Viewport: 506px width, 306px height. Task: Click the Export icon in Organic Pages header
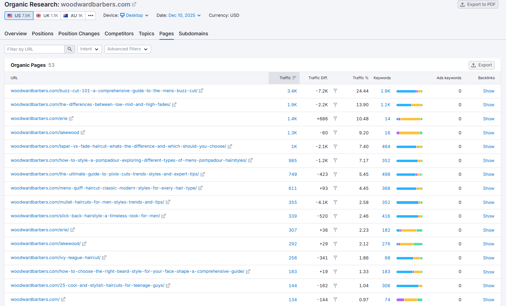(473, 65)
